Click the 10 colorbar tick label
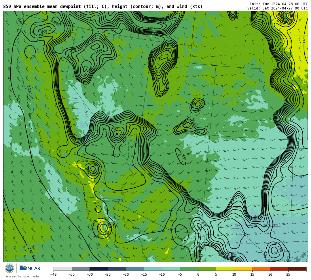The height and width of the screenshot is (280, 311). coord(234,275)
